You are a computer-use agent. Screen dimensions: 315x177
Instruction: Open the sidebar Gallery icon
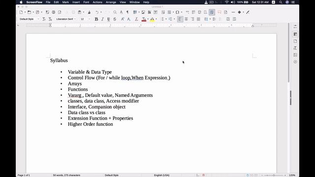tap(295, 55)
